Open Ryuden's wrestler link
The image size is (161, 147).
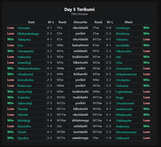[x=23, y=138]
